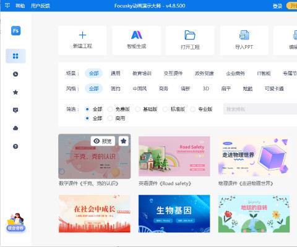Image resolution: width=297 pixels, height=247 pixels.
Task: Select 全部 in 风格 row
Action: pyautogui.click(x=94, y=89)
